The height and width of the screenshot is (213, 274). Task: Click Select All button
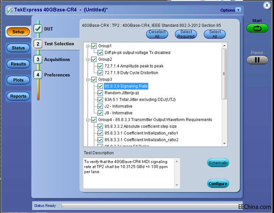point(215,34)
